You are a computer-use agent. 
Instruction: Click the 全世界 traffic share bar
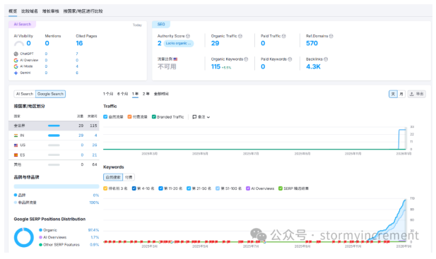(54, 126)
